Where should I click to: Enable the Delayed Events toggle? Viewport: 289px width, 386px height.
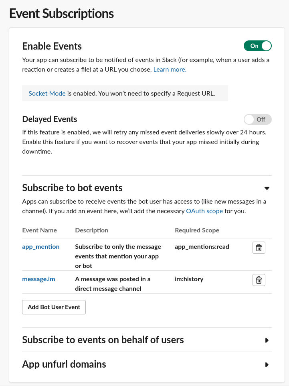click(258, 119)
